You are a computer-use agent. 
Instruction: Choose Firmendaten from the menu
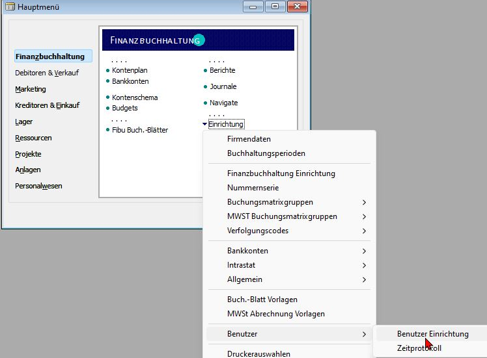tap(289, 139)
